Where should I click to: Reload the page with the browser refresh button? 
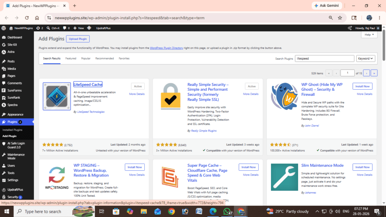tap(27, 18)
